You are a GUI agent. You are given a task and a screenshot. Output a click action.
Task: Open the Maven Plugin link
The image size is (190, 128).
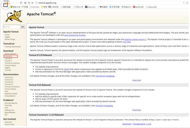click(10, 39)
